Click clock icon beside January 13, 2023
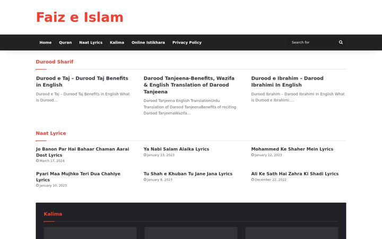Viewport: 382px width, 239px height. (x=145, y=155)
